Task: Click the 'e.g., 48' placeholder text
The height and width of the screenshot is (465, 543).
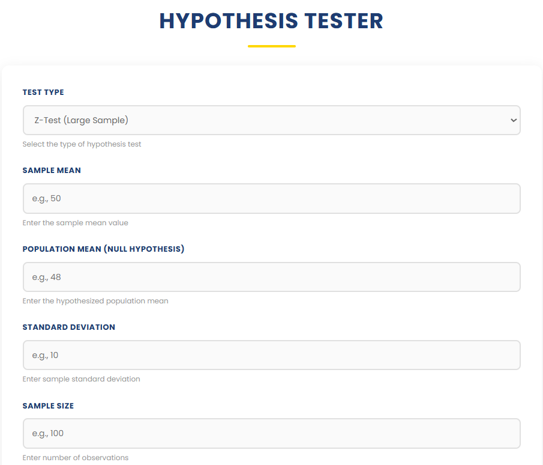Action: [46, 278]
